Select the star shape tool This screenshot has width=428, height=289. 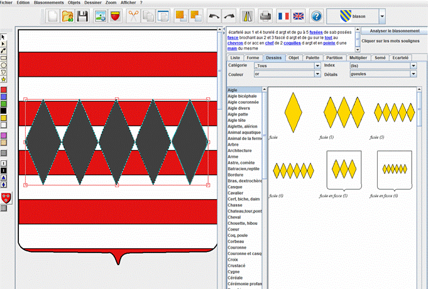[x=4, y=80]
